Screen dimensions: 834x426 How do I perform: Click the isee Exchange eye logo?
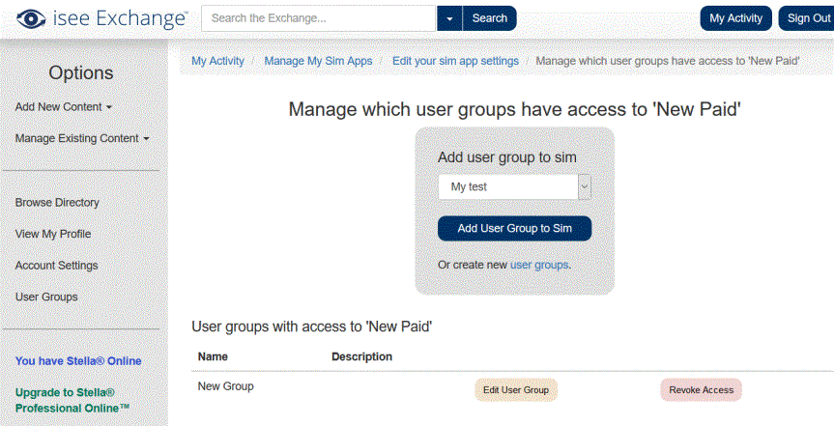pos(32,18)
